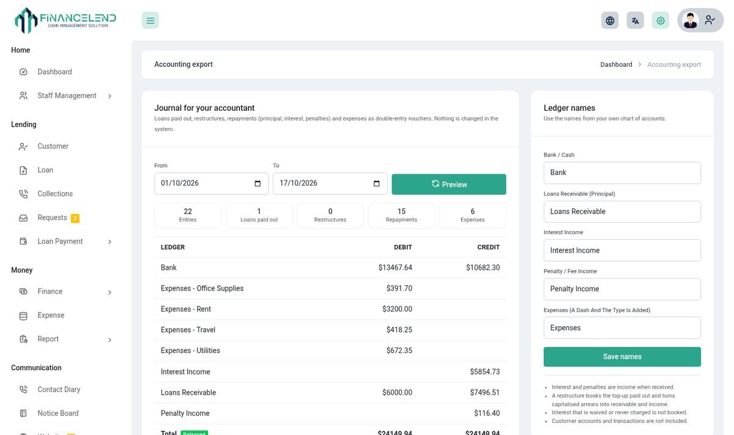Click the To date field

pyautogui.click(x=330, y=184)
